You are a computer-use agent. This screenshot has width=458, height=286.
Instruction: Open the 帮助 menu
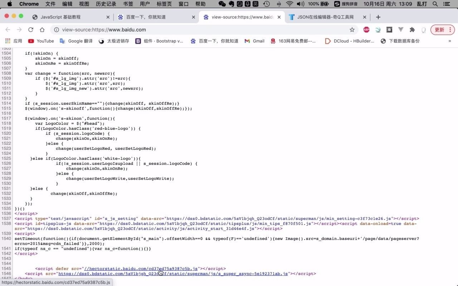pos(200,4)
